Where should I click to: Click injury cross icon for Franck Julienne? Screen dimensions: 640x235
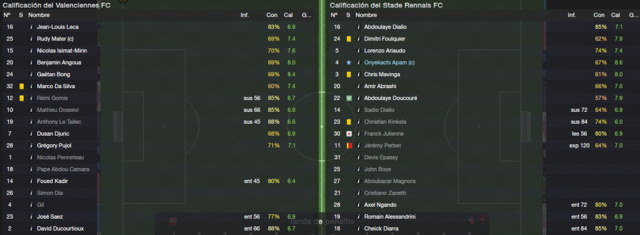tap(349, 133)
